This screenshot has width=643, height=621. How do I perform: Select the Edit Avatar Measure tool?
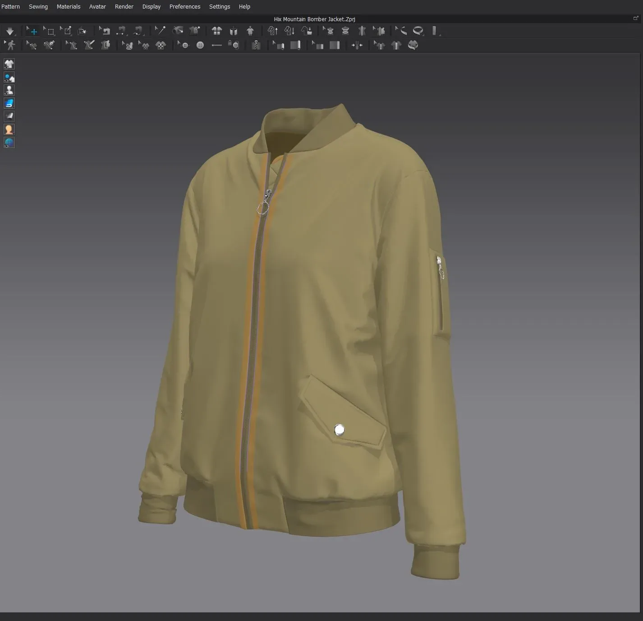tap(329, 31)
